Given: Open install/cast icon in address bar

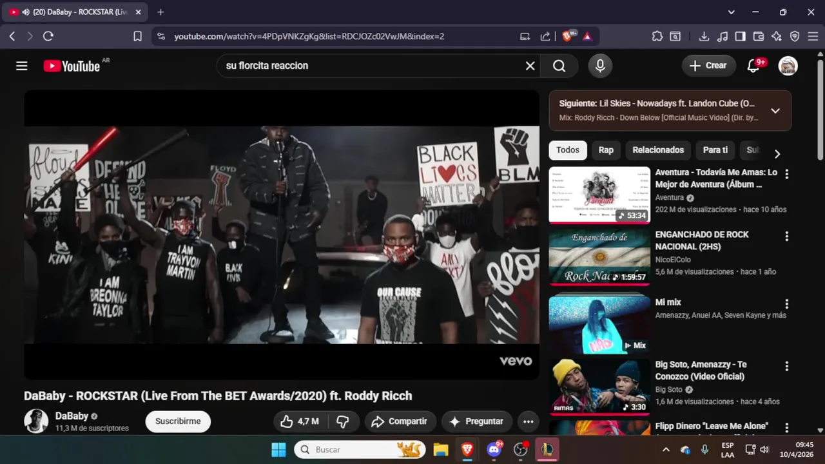Looking at the screenshot, I should [525, 36].
